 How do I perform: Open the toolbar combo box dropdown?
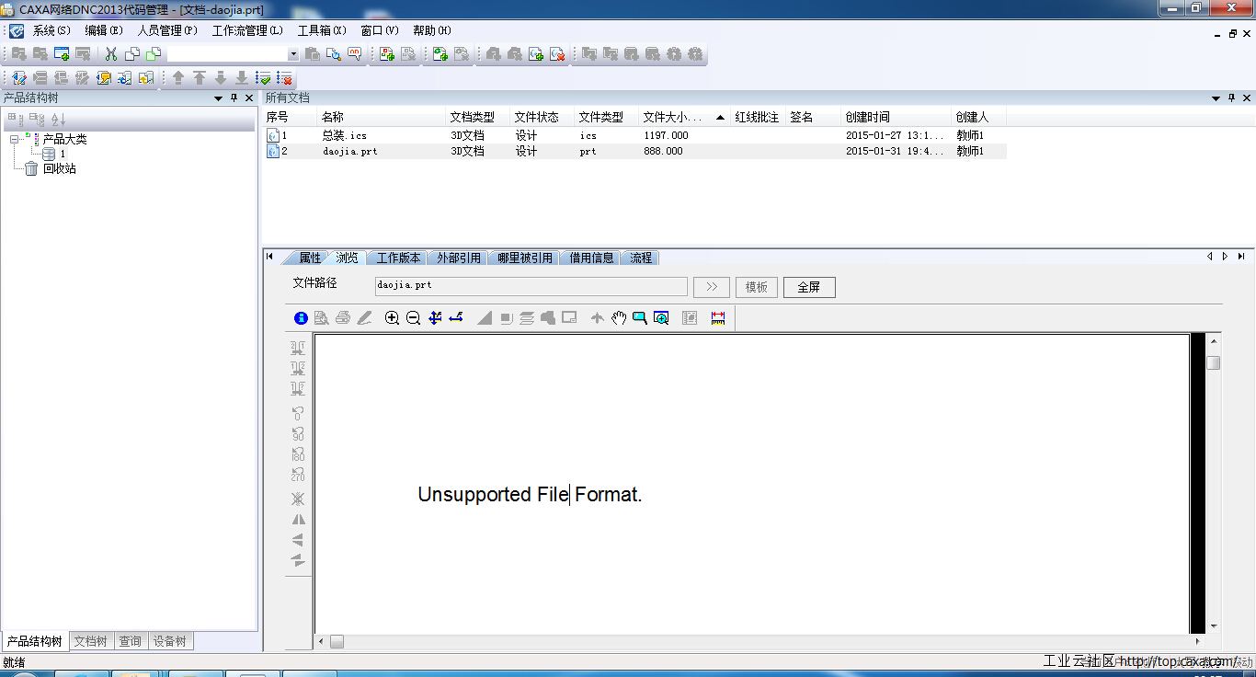tap(293, 55)
